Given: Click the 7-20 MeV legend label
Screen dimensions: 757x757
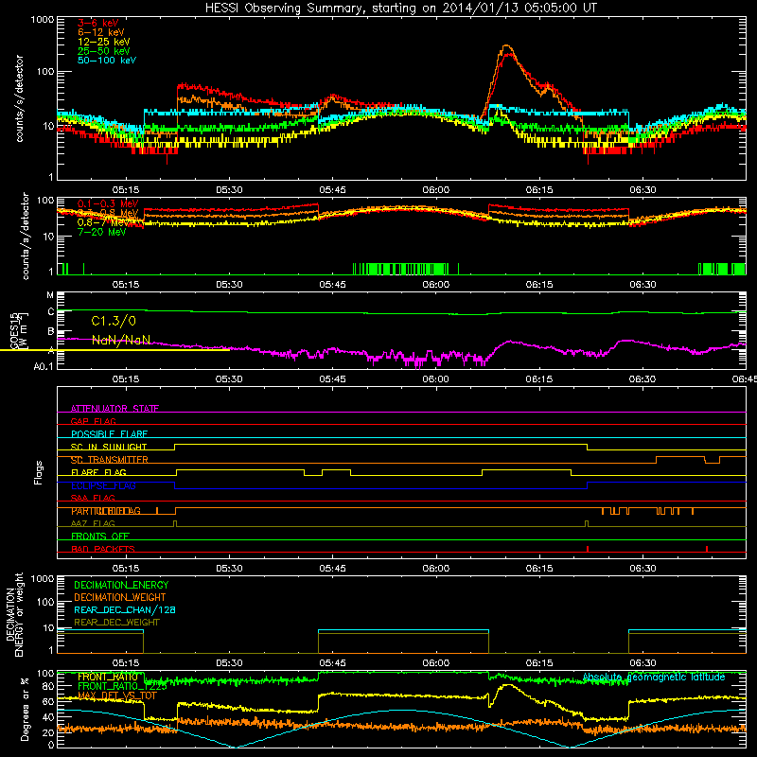Looking at the screenshot, I should pyautogui.click(x=102, y=232).
